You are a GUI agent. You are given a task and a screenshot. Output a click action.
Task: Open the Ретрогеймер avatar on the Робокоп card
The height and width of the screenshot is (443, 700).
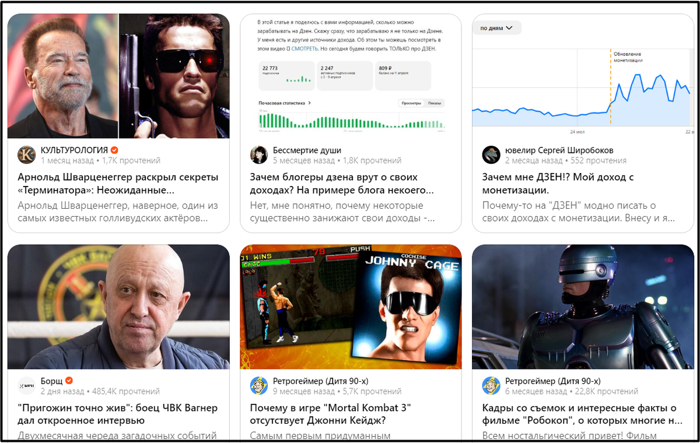pyautogui.click(x=491, y=386)
